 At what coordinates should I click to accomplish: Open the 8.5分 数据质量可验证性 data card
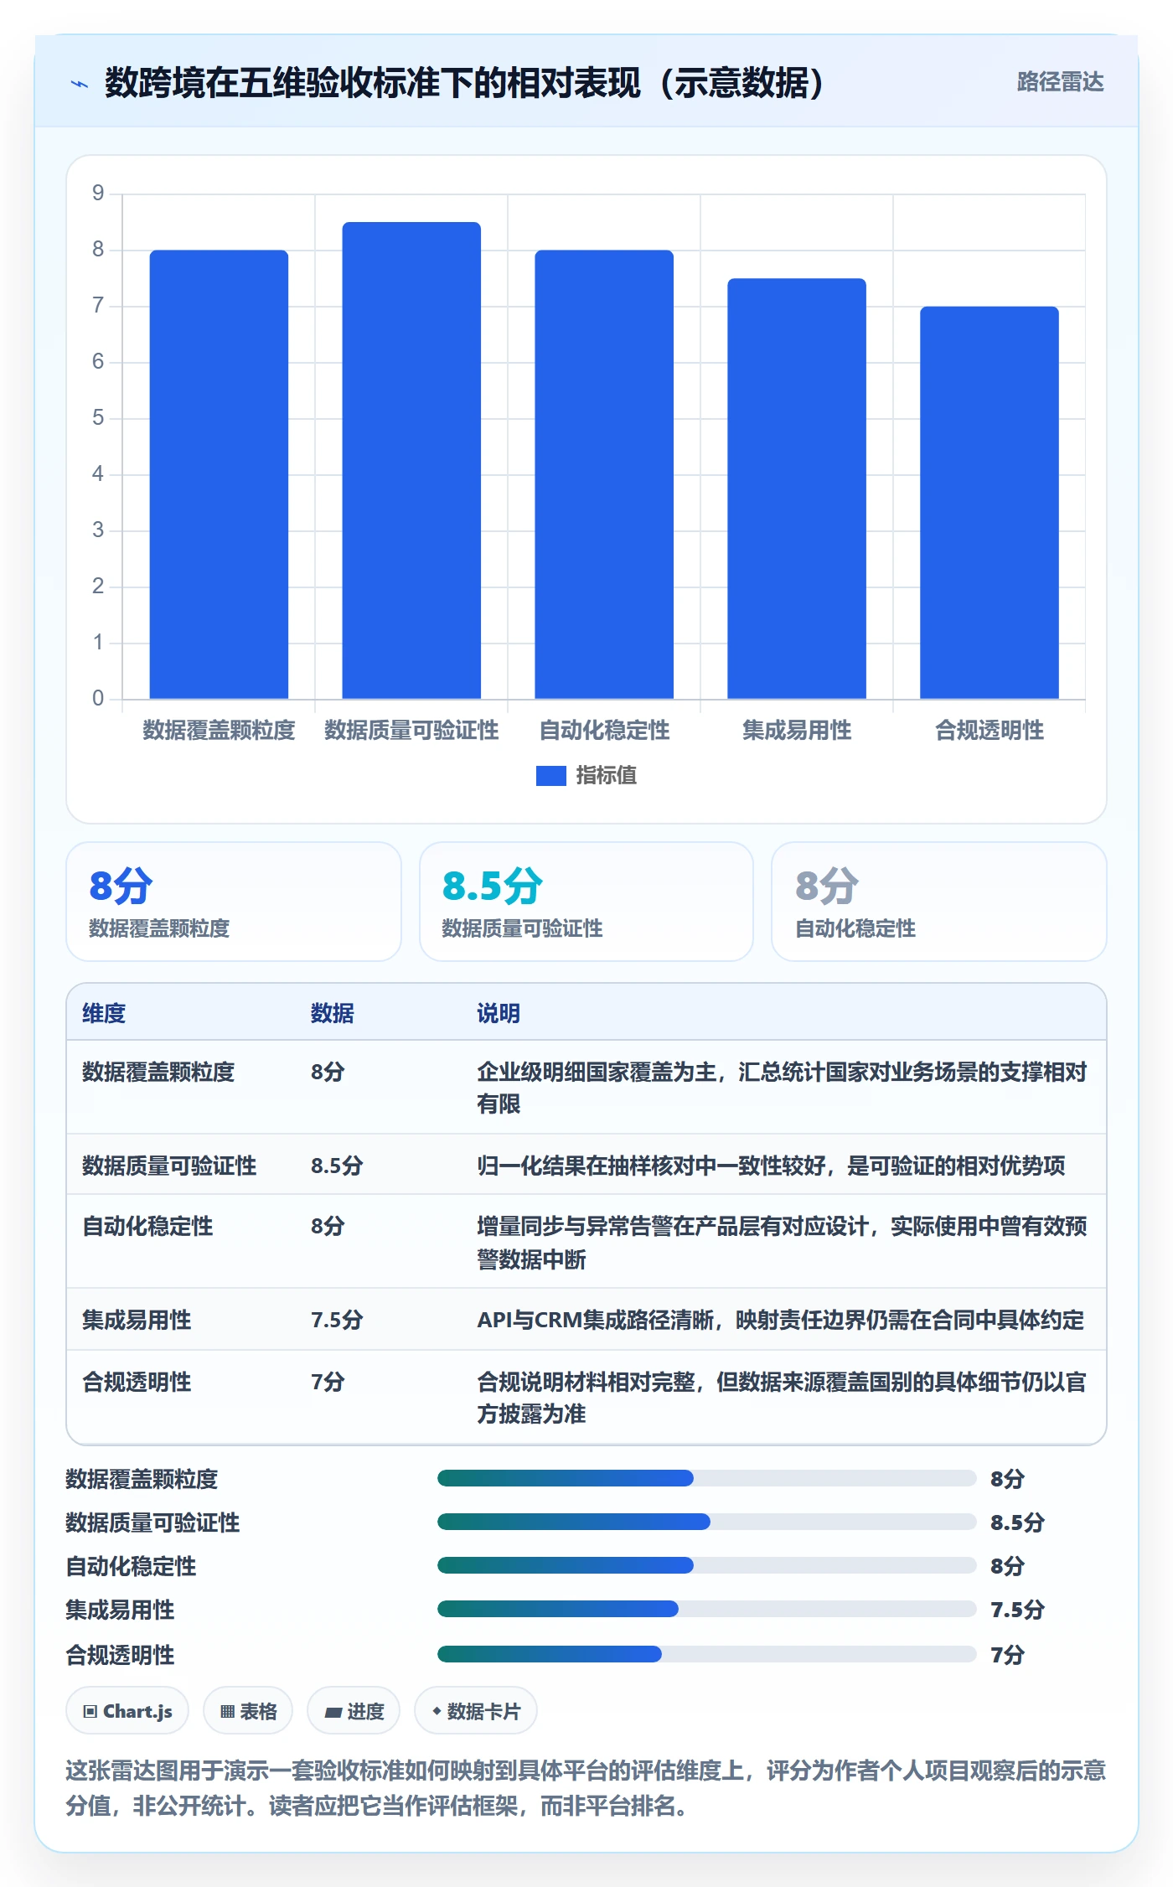pos(586,902)
